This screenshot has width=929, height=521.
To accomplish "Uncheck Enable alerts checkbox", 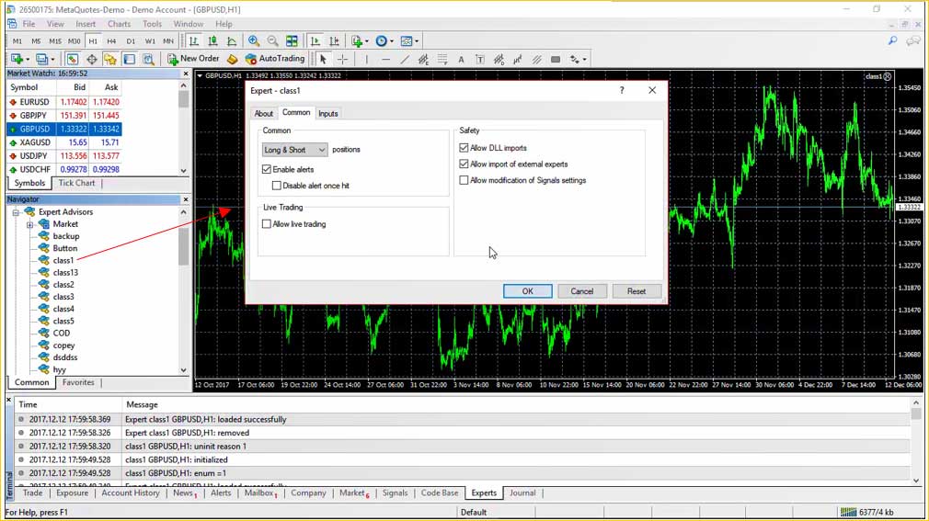I will (x=267, y=169).
